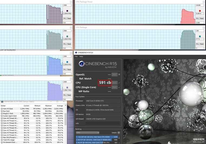Image resolution: width=206 pixels, height=144 pixels.
Task: Toggle the OpenGL test checkbox
Action: (119, 74)
